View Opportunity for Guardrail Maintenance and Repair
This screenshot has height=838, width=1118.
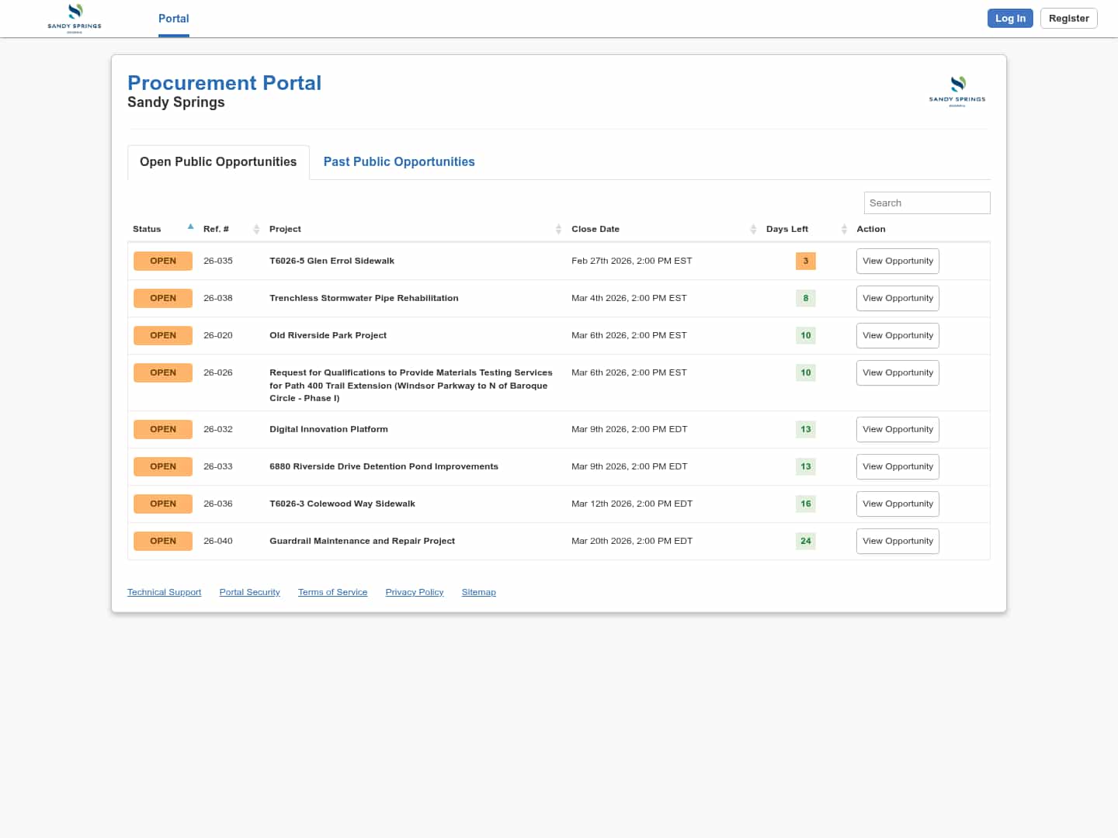tap(898, 541)
